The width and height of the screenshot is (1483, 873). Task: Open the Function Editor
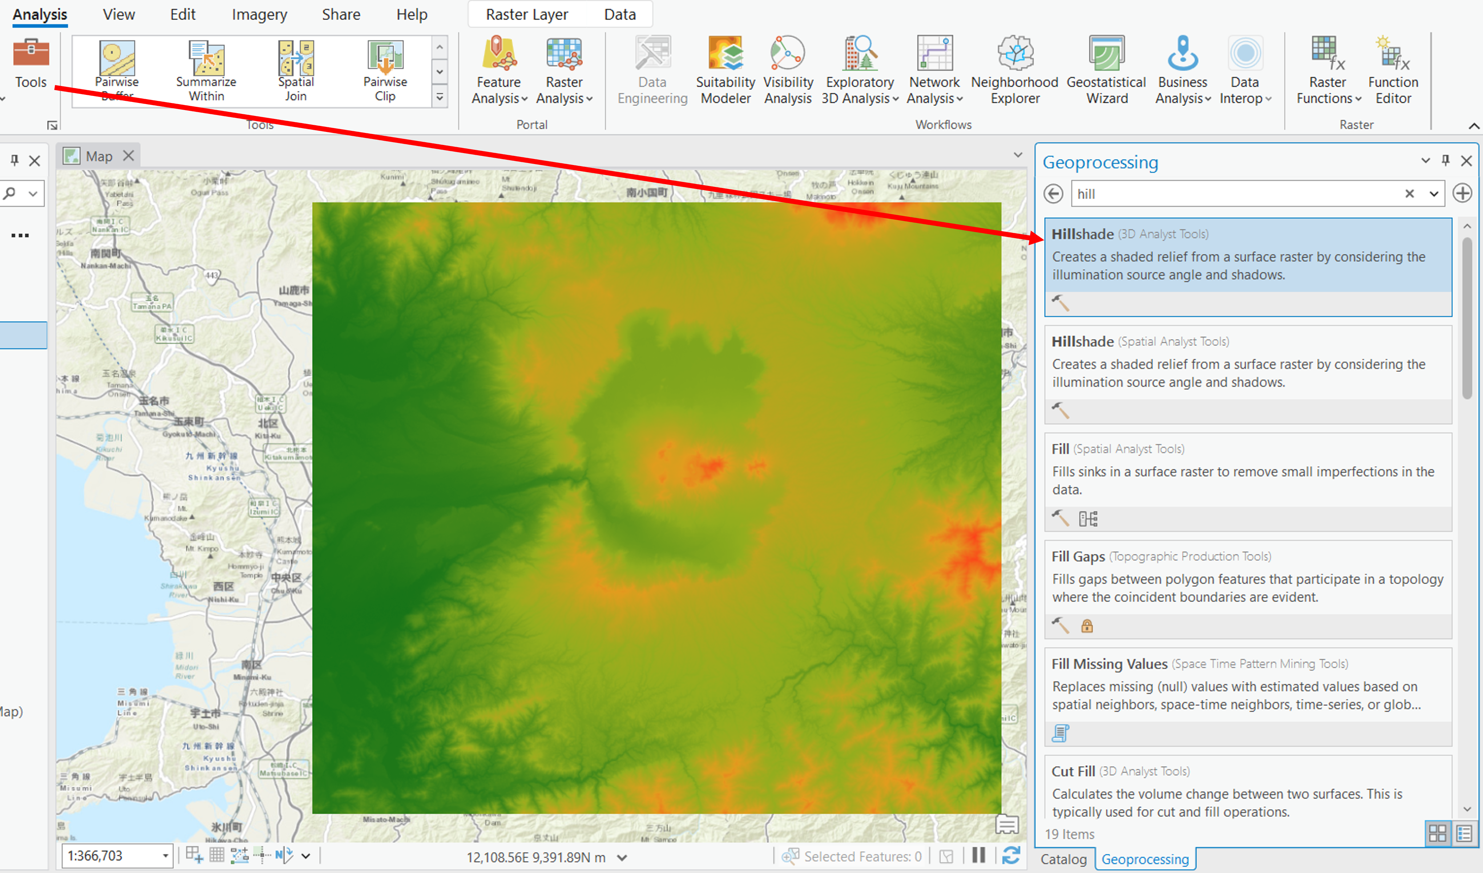[1393, 71]
